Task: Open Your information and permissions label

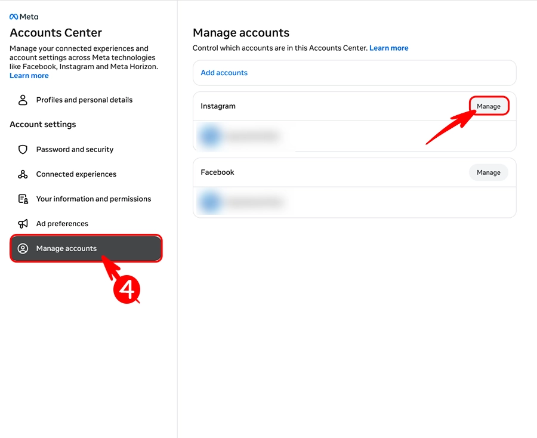Action: point(94,199)
